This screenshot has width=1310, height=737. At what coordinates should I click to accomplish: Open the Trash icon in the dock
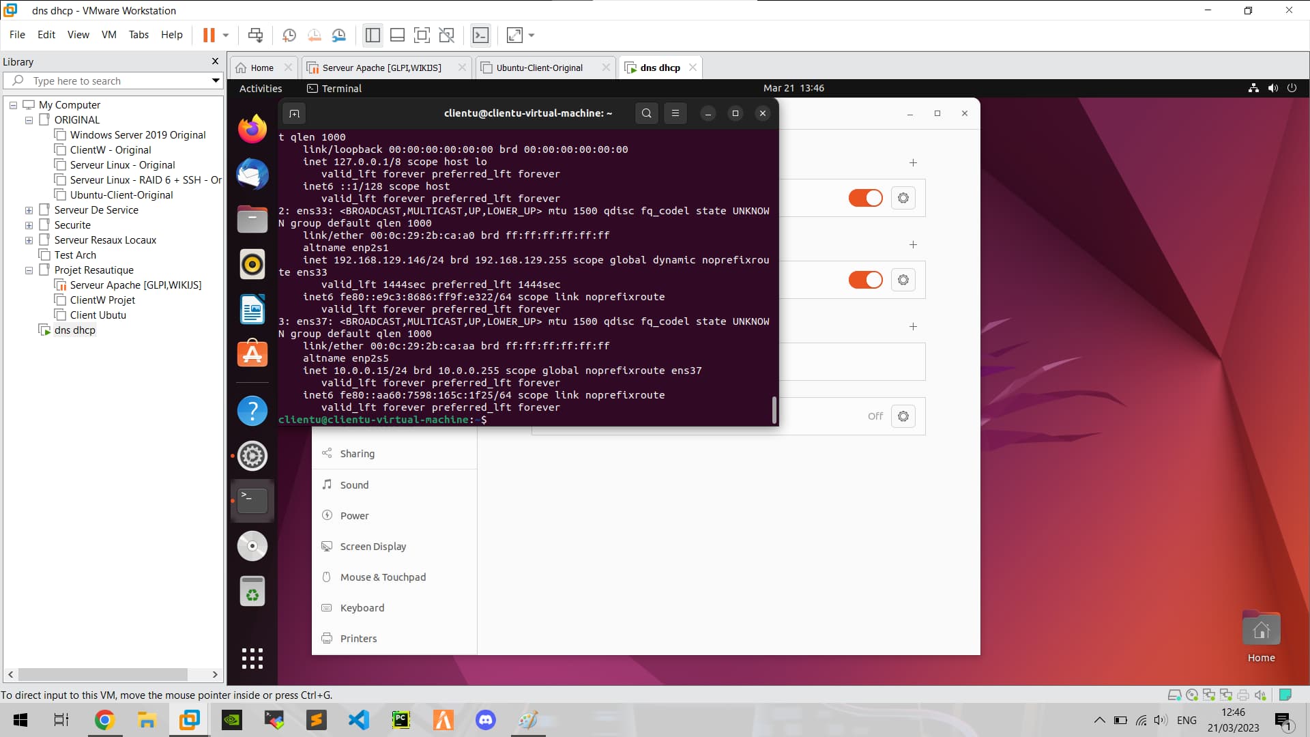pyautogui.click(x=252, y=591)
